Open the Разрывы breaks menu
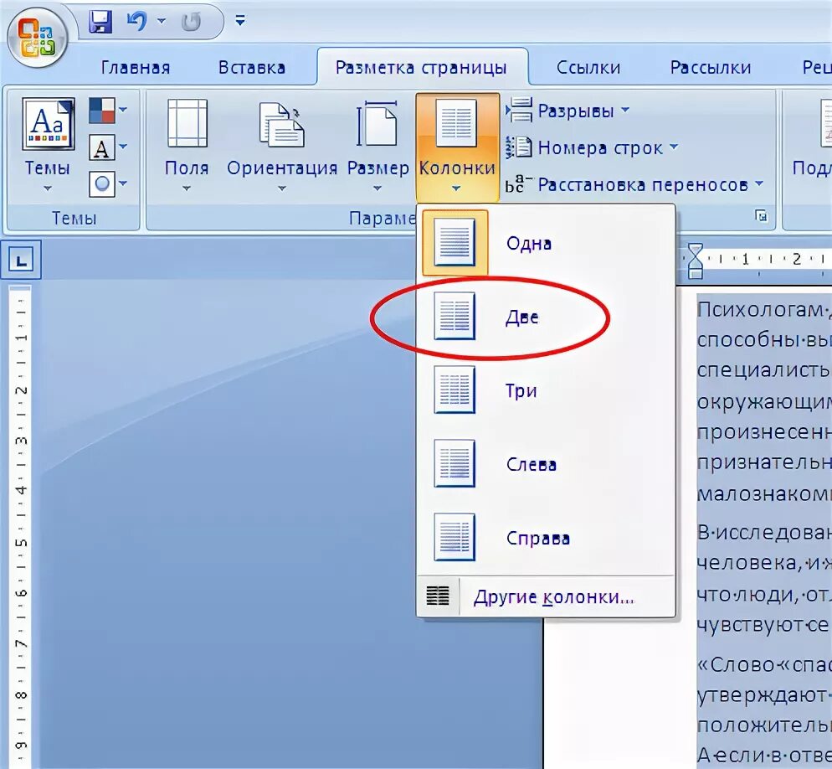The height and width of the screenshot is (769, 832). coord(567,111)
